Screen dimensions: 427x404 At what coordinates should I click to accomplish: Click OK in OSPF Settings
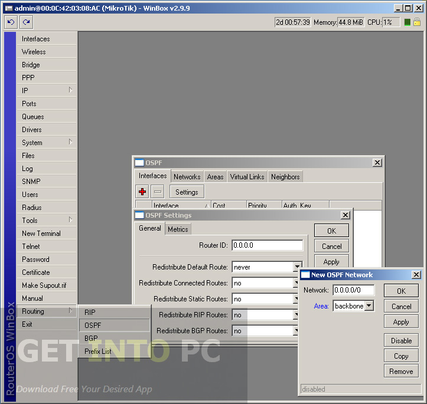pyautogui.click(x=331, y=231)
